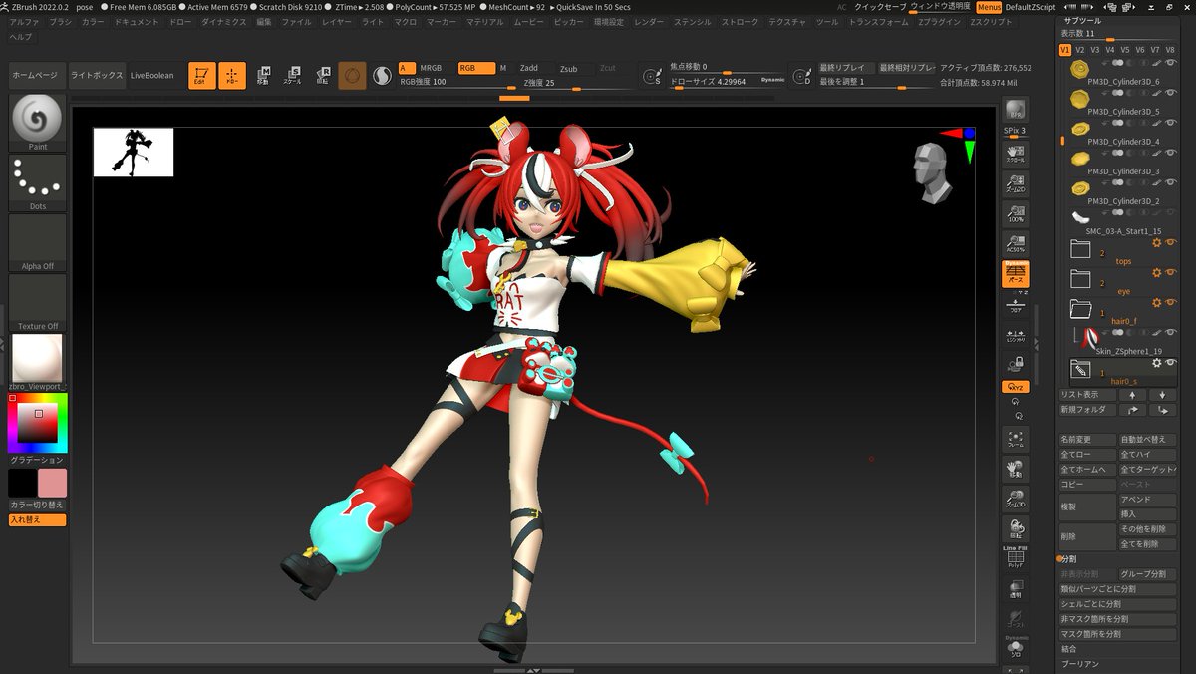Image resolution: width=1196 pixels, height=674 pixels.
Task: Open the マテリアル (Material) menu
Action: click(x=484, y=21)
